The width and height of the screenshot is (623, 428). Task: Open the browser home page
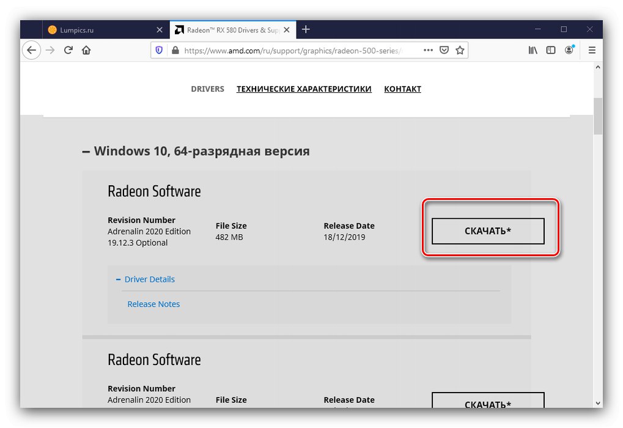pos(86,50)
